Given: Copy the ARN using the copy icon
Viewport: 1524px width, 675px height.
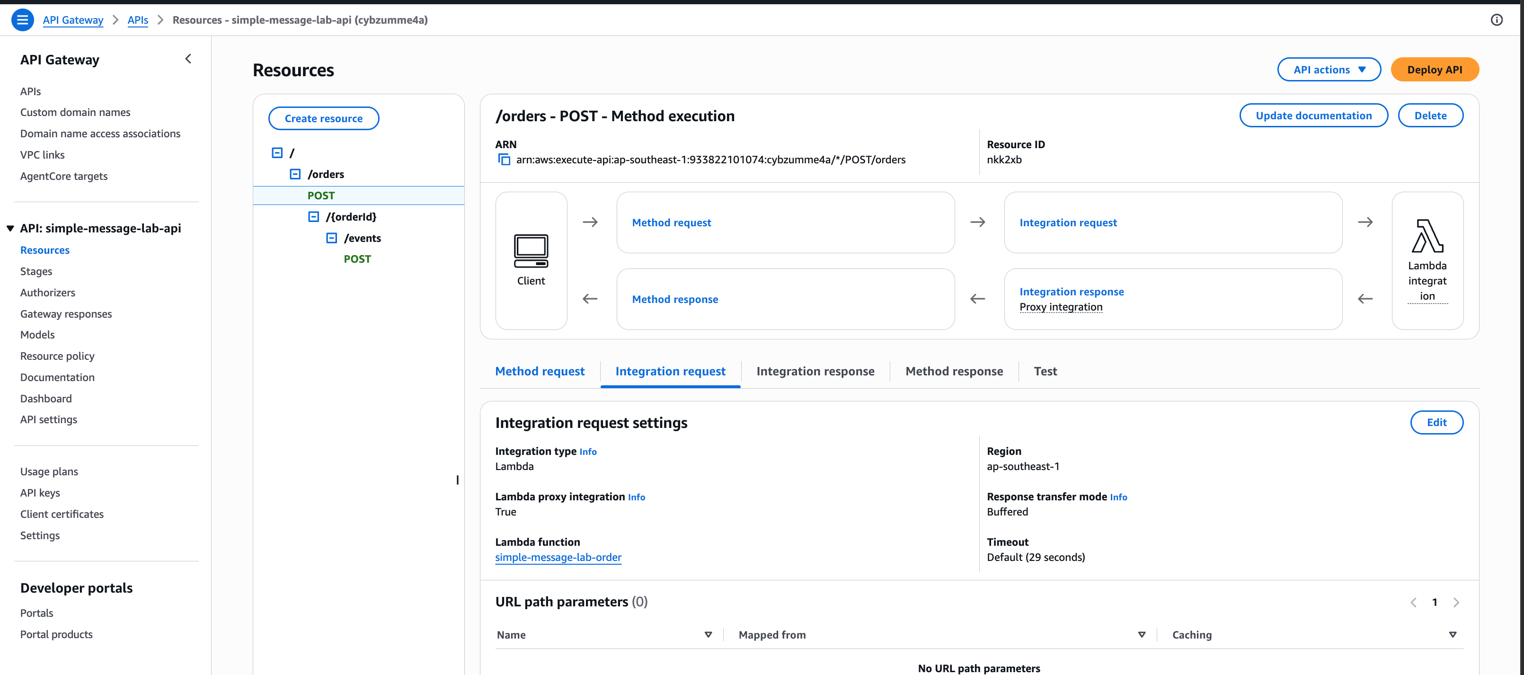Looking at the screenshot, I should click(504, 159).
